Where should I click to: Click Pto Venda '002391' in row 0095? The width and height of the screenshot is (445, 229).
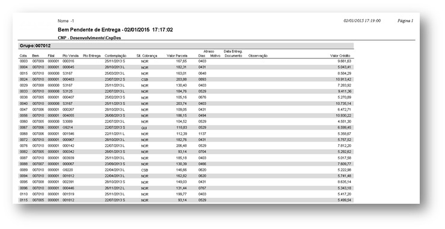point(68,182)
